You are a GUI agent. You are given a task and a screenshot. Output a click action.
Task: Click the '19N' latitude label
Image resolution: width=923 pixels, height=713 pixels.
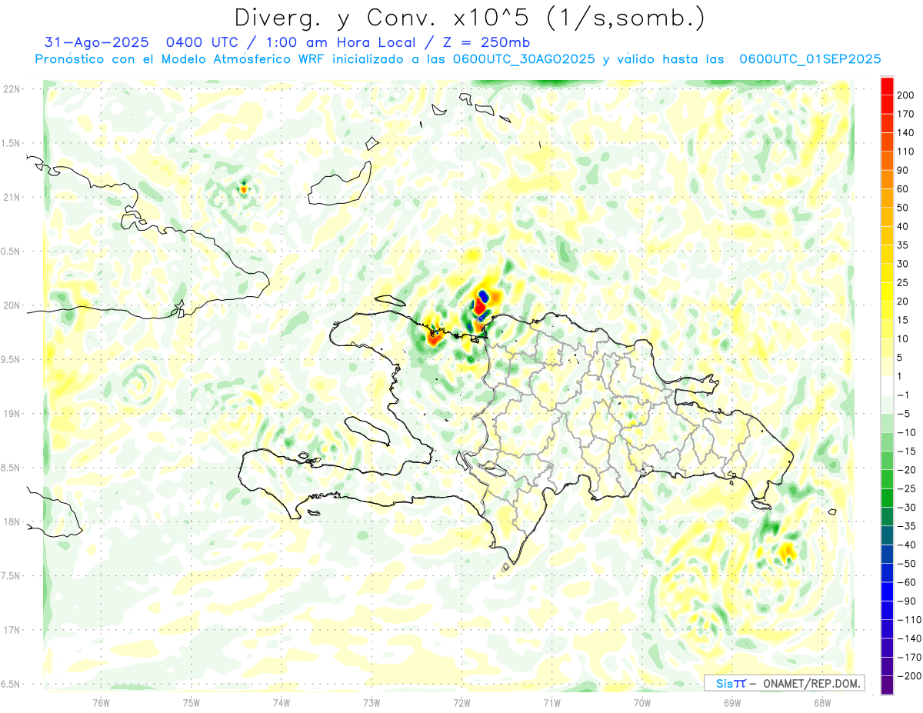tap(12, 414)
